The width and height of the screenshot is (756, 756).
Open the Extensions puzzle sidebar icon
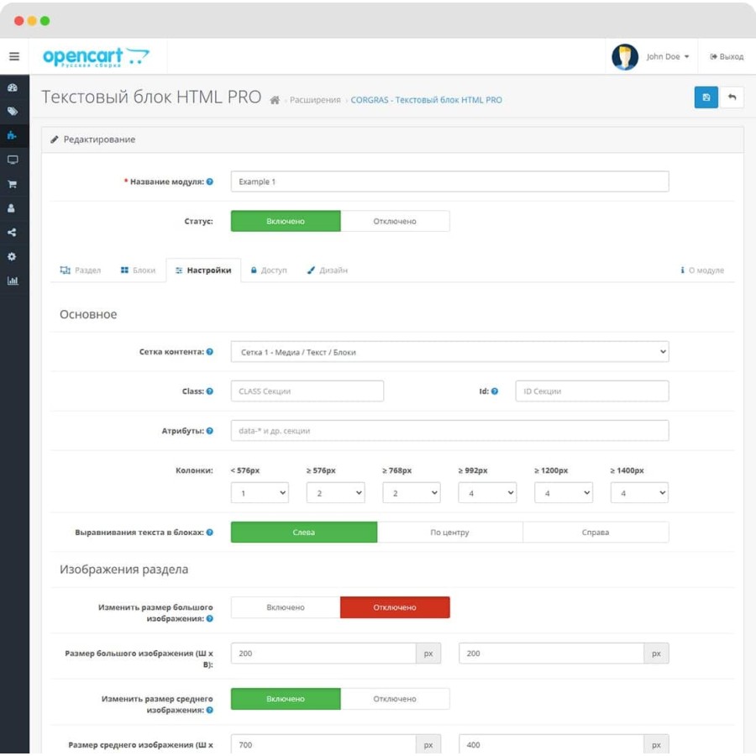[13, 136]
